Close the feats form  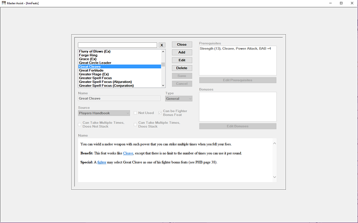click(x=182, y=44)
